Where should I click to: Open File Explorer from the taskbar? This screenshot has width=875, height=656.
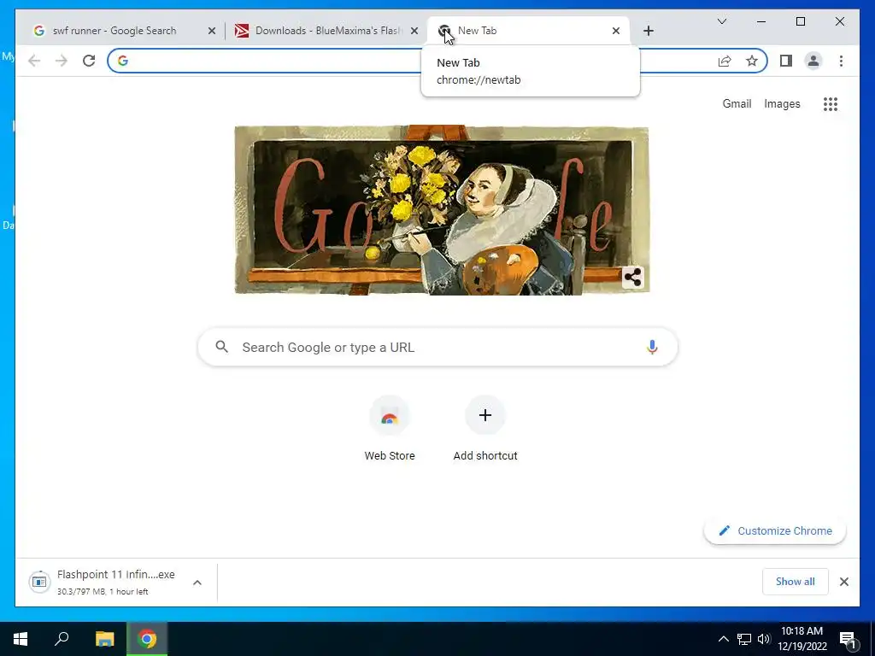(x=104, y=639)
